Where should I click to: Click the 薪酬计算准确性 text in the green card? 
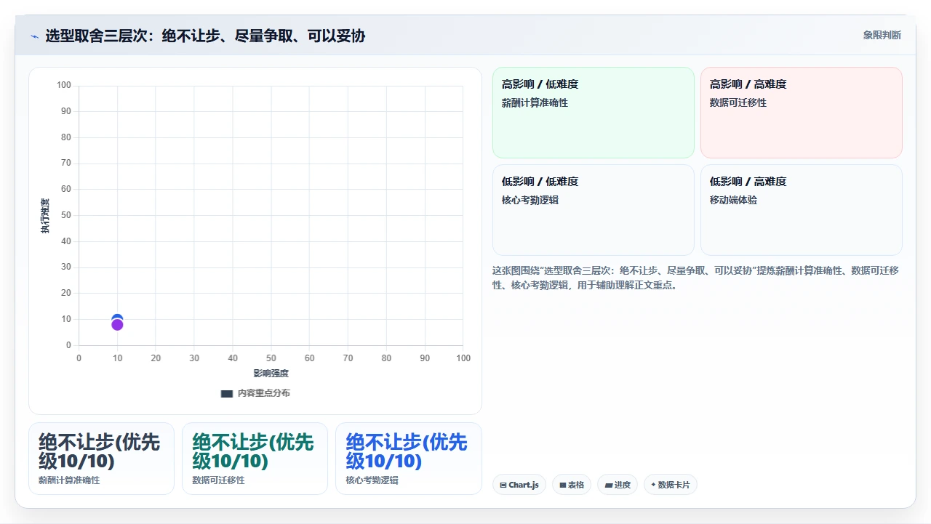(535, 103)
